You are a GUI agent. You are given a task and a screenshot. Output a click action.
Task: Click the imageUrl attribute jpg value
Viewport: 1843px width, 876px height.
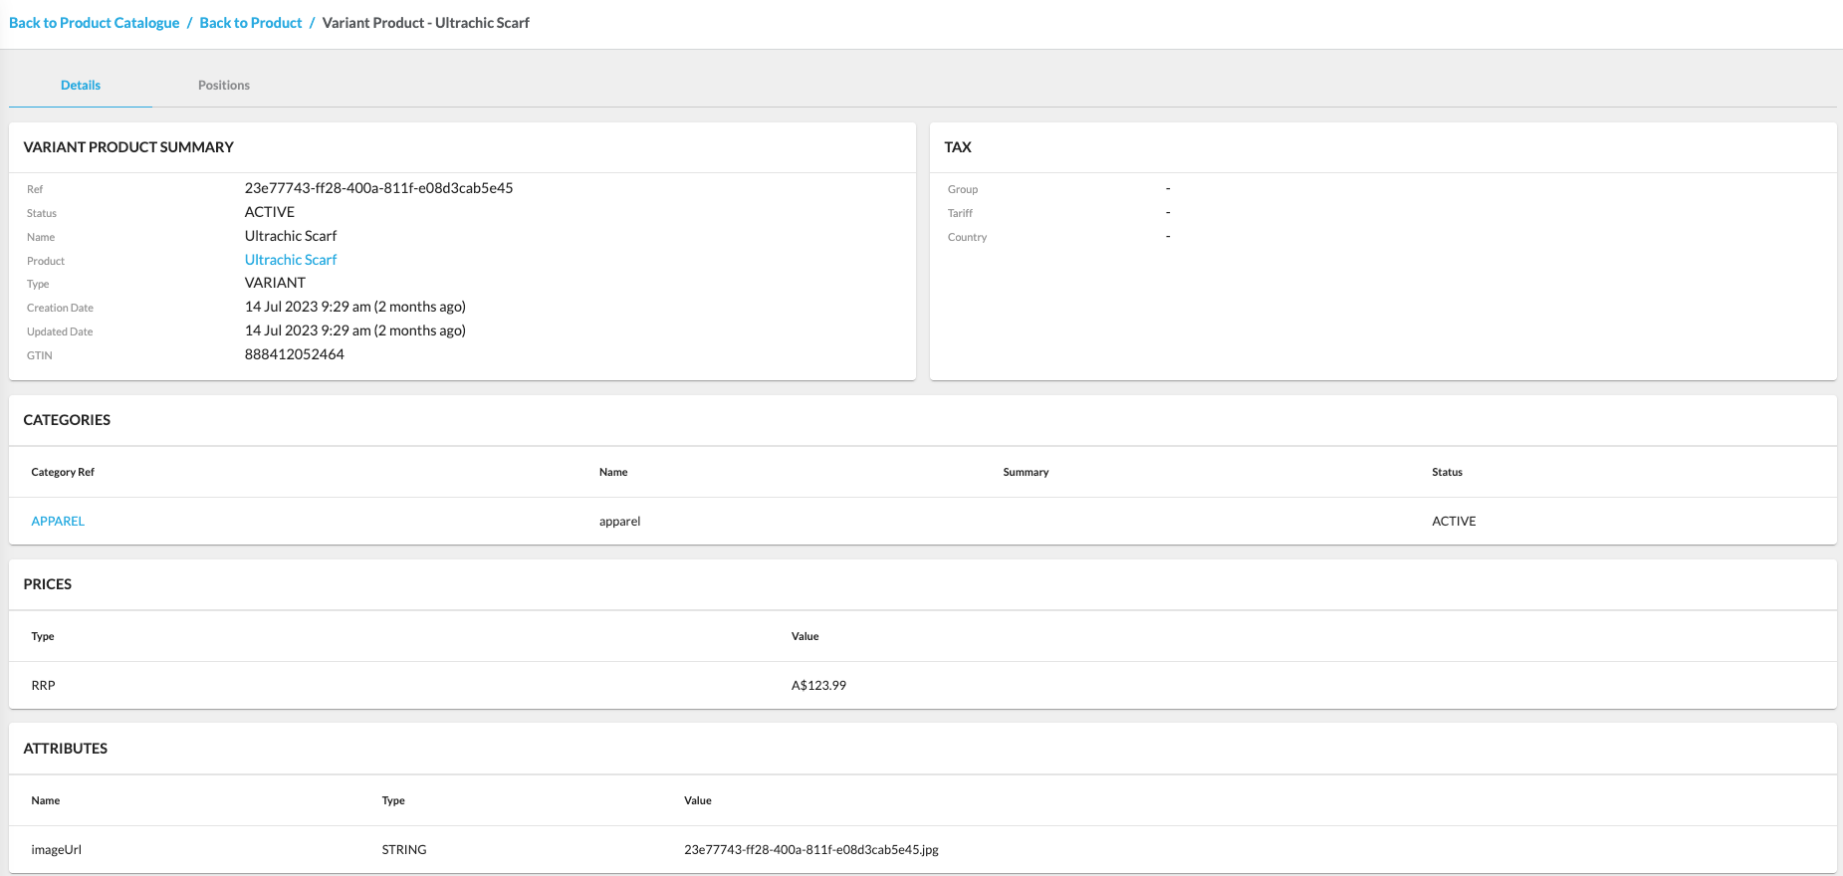[x=811, y=850]
